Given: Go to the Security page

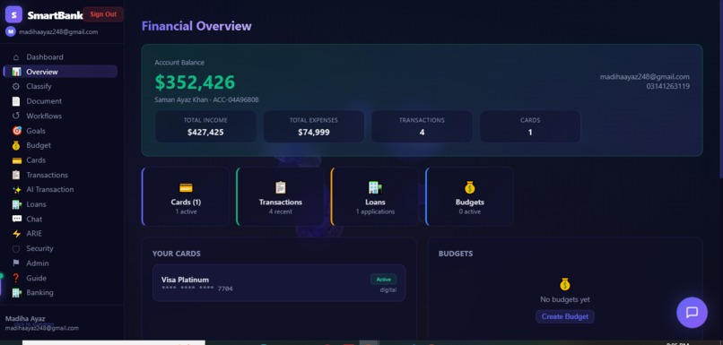Looking at the screenshot, I should tap(60, 249).
